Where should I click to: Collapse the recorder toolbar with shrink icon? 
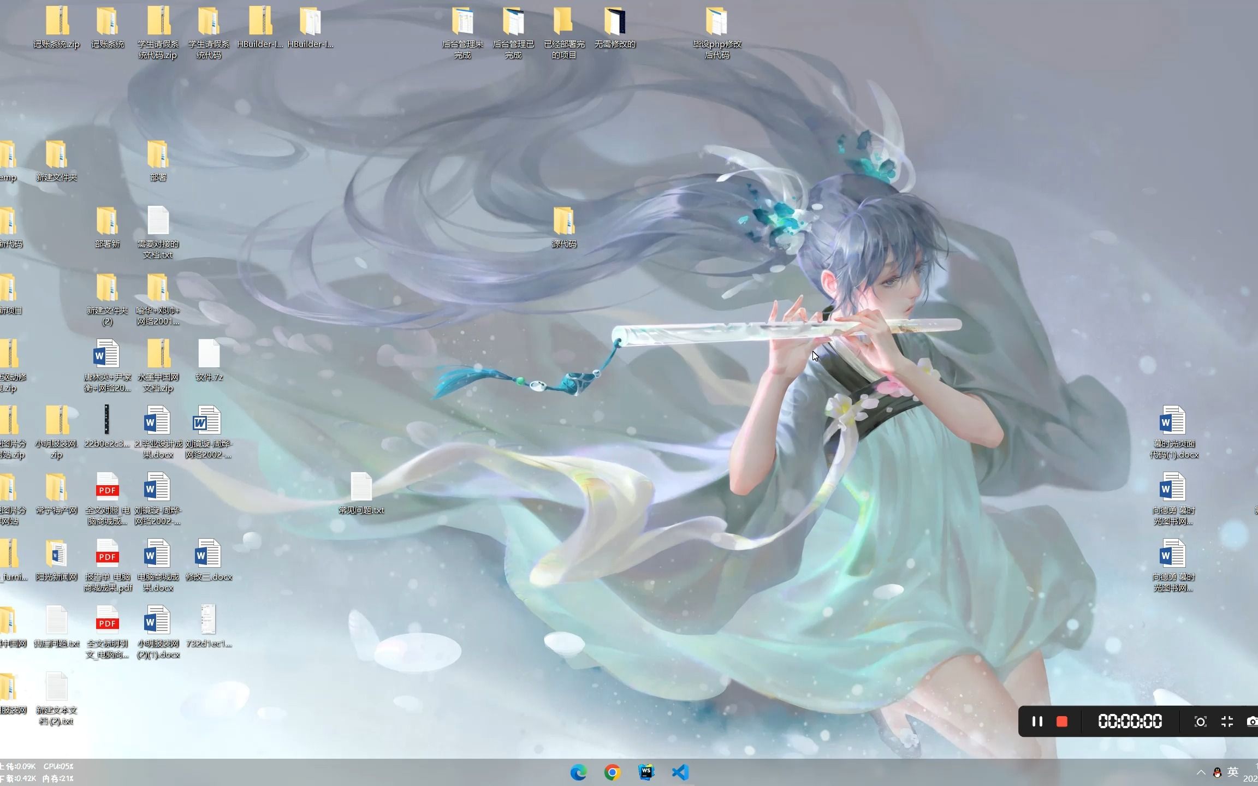1227,722
